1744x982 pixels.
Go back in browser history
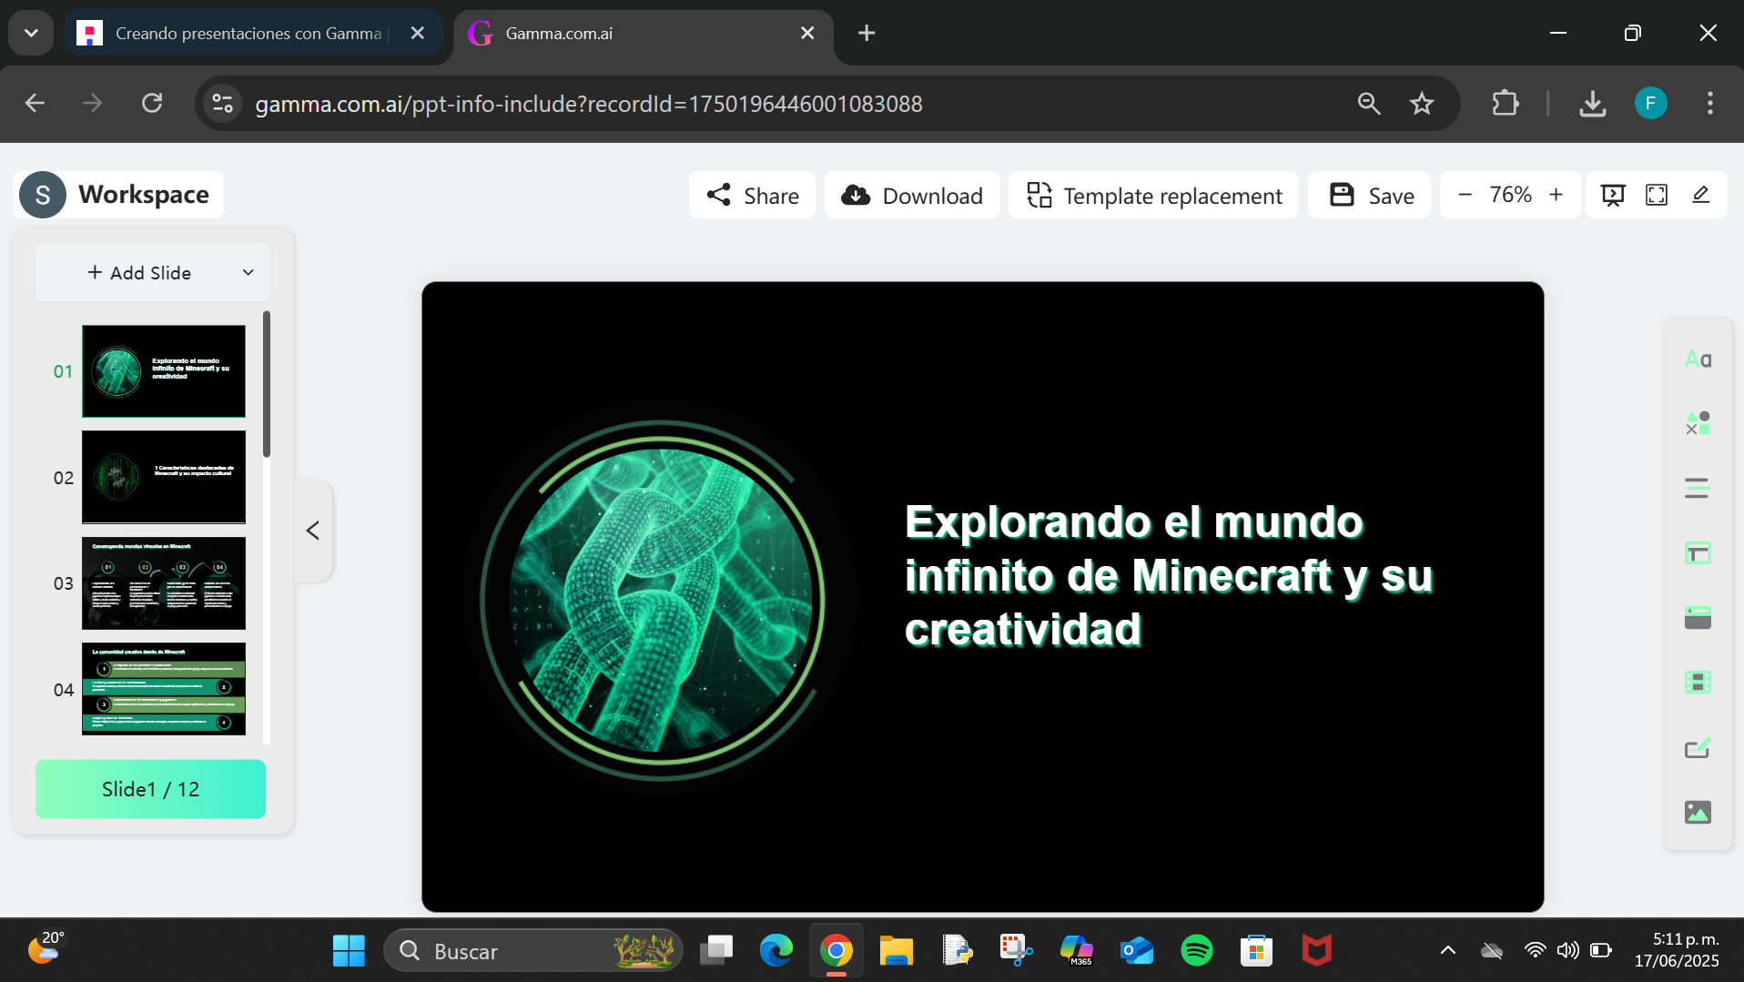(x=35, y=103)
